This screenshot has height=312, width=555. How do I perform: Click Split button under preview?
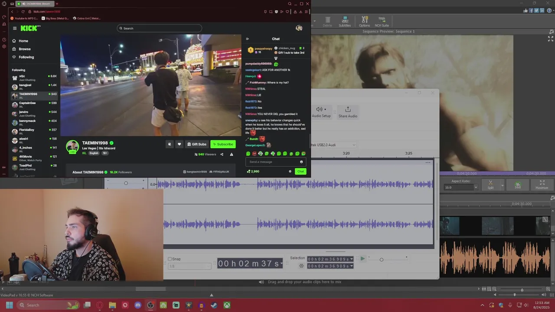tap(490, 185)
